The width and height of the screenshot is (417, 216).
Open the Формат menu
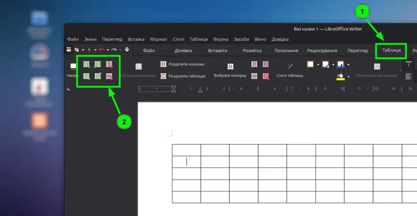coord(158,39)
